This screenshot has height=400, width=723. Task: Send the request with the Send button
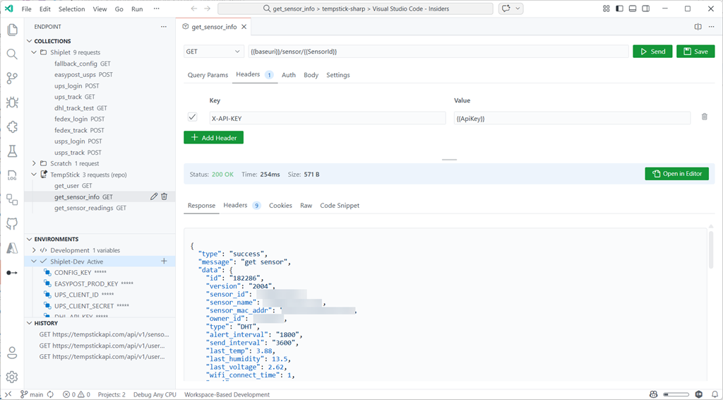(x=652, y=51)
